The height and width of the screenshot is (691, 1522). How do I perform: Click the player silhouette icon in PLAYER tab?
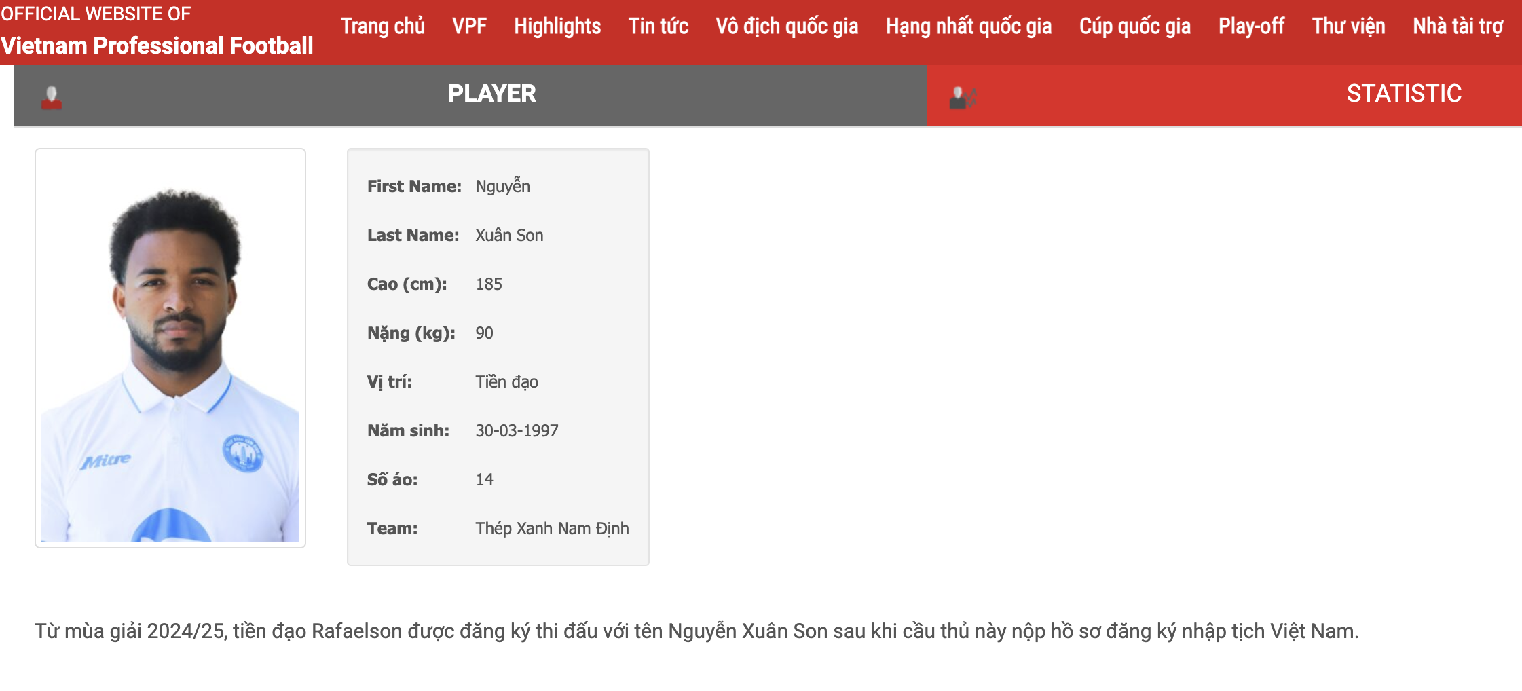pyautogui.click(x=52, y=98)
